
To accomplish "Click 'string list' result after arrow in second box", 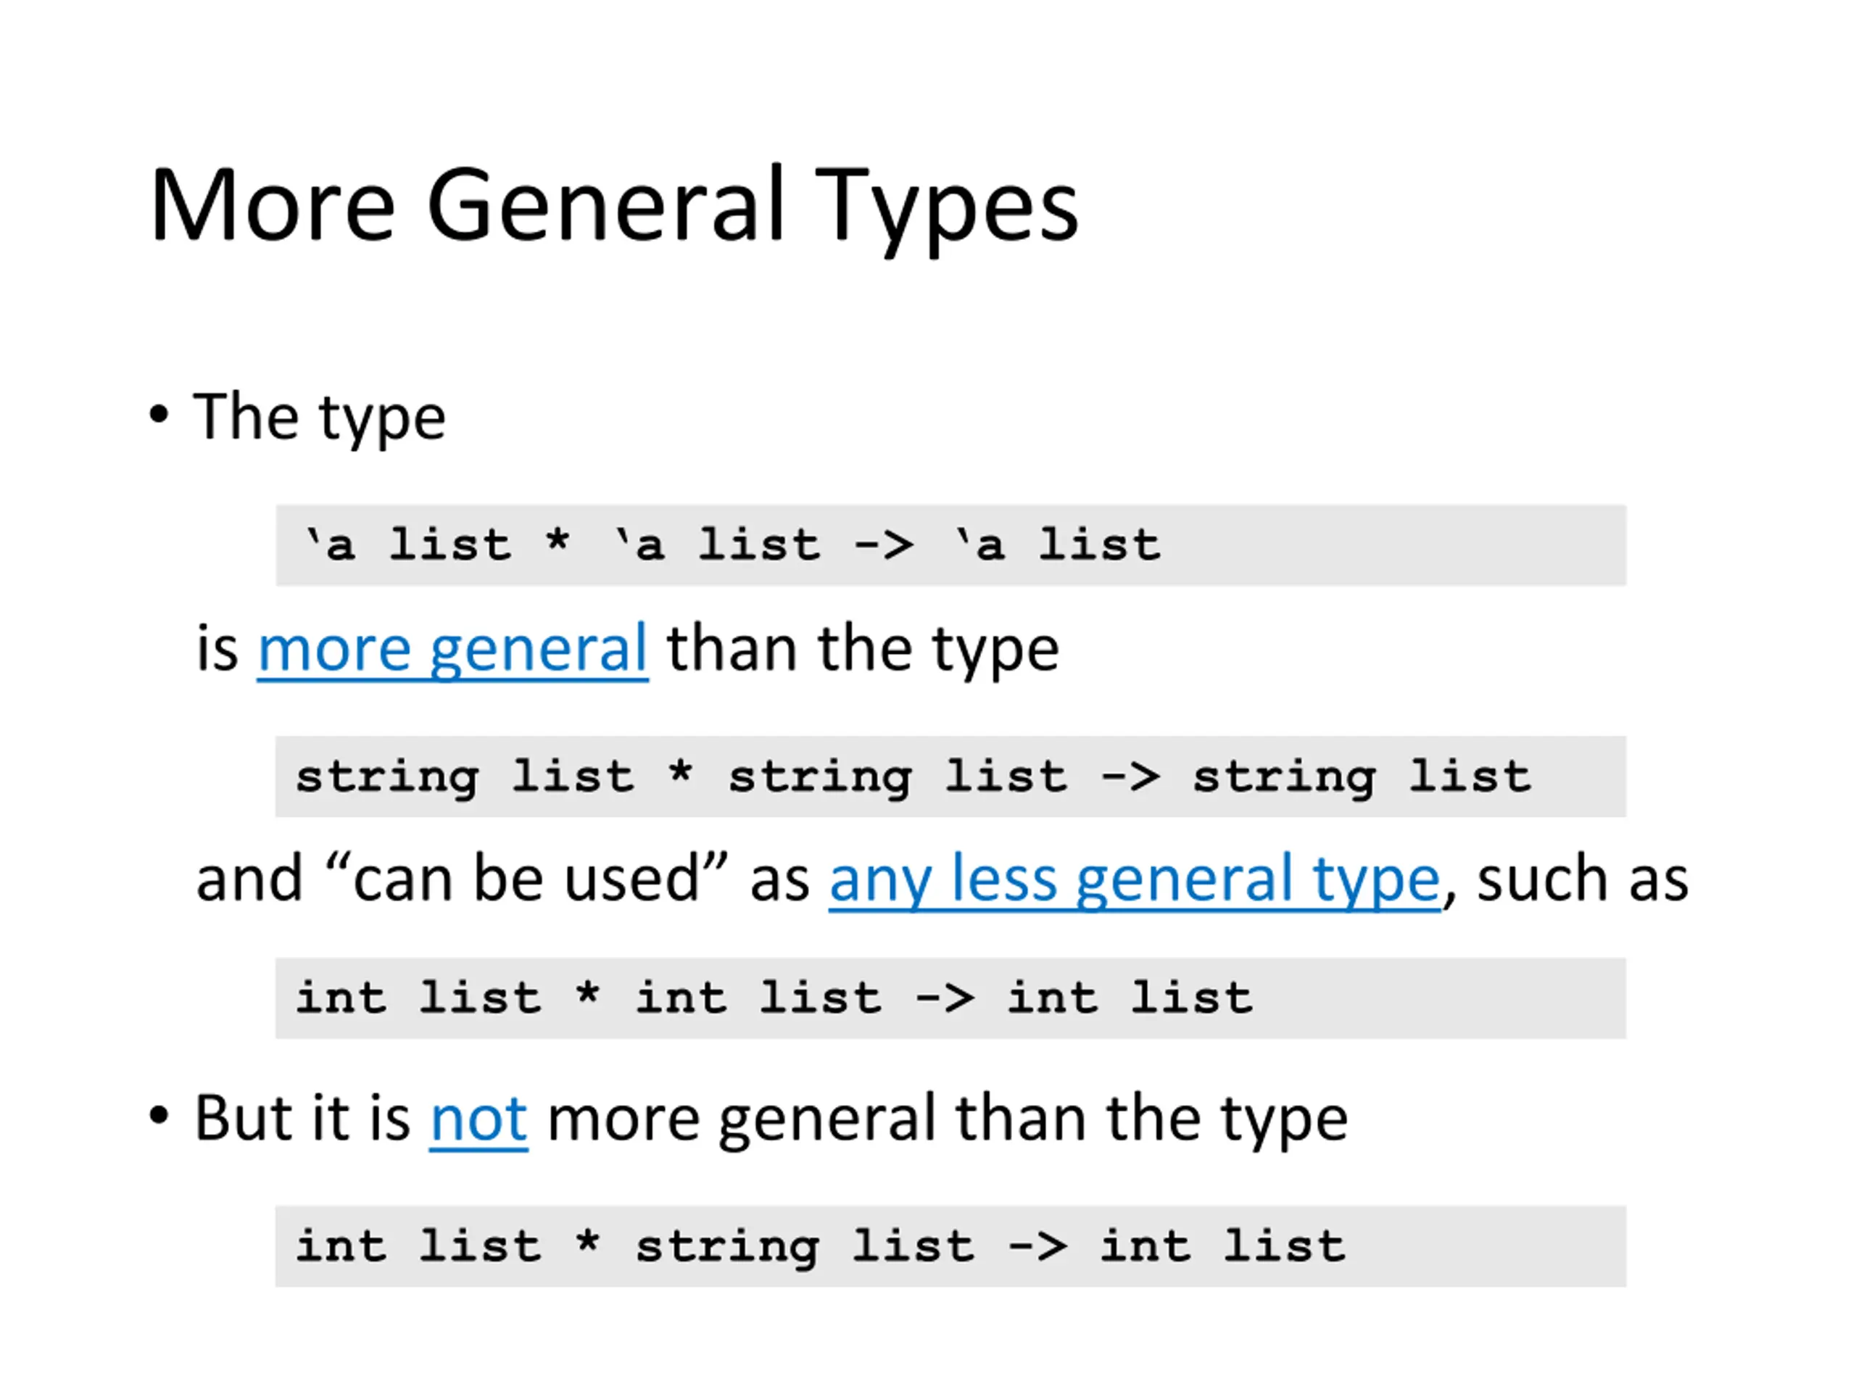I will (1362, 778).
